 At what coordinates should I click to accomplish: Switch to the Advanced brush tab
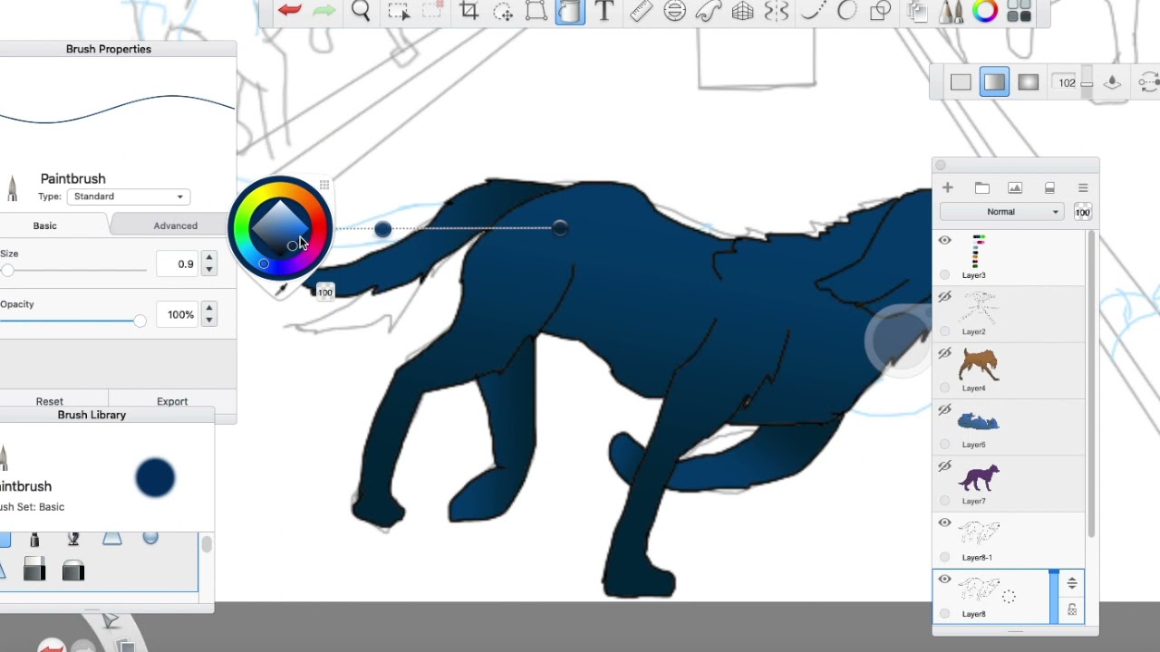point(175,225)
